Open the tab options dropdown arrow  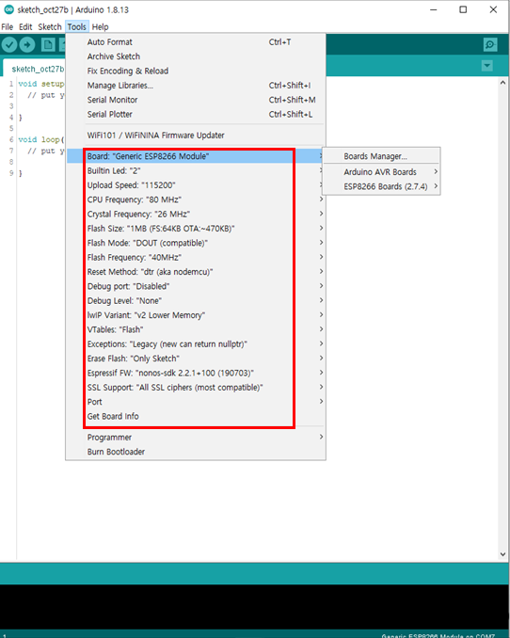pyautogui.click(x=487, y=66)
